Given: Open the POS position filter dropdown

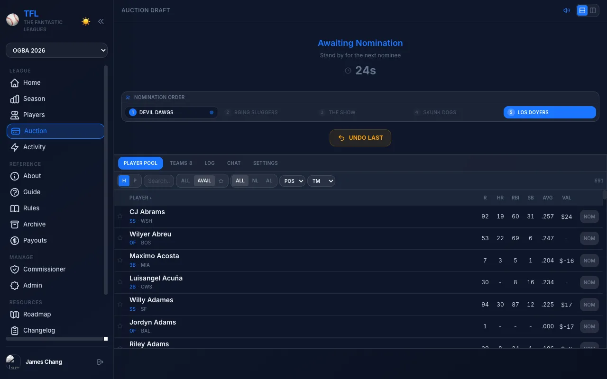Looking at the screenshot, I should pos(292,180).
